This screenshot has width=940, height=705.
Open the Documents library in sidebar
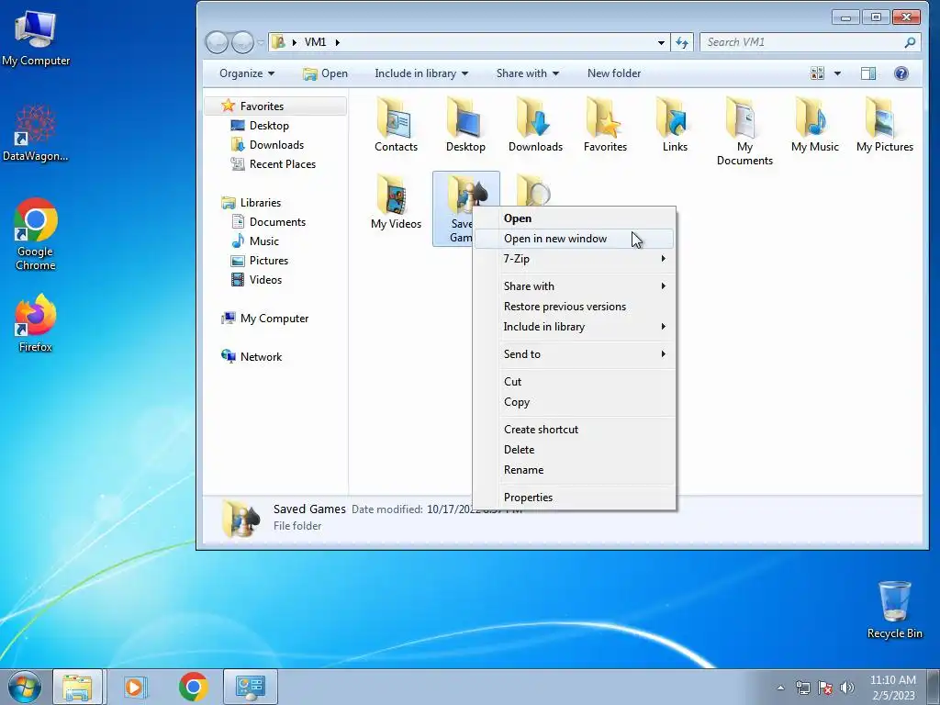point(277,222)
